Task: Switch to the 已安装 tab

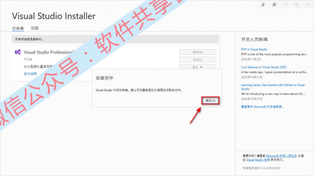Action: pyautogui.click(x=18, y=28)
